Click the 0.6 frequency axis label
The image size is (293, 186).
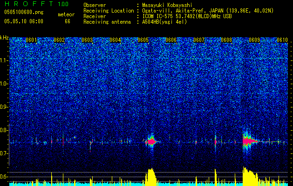[4, 177]
